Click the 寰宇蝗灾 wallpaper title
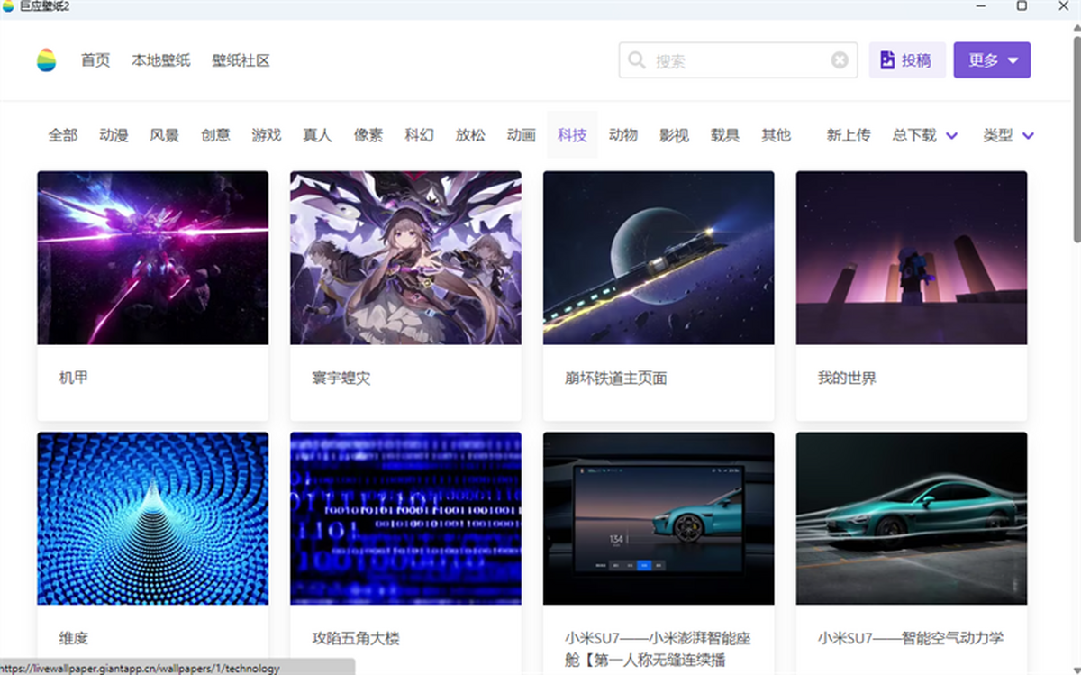The image size is (1081, 675). pyautogui.click(x=341, y=378)
